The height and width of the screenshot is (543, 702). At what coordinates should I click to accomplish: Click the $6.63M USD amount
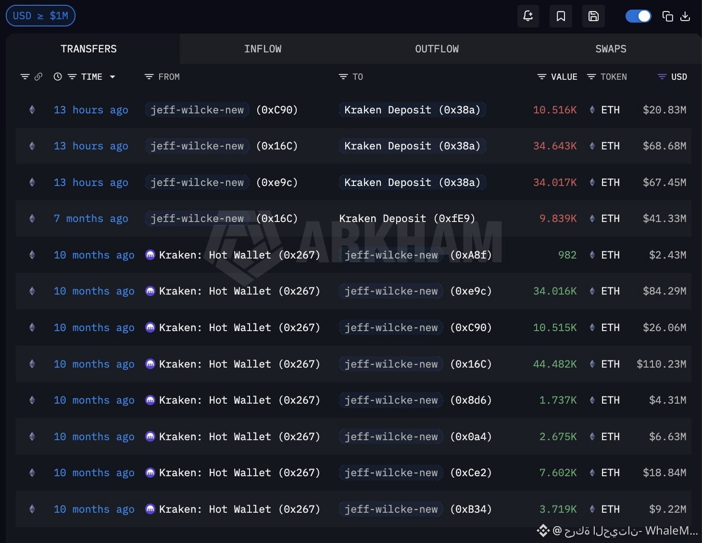point(668,436)
